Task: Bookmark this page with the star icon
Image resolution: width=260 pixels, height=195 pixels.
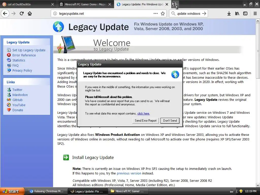Action: [x=163, y=13]
